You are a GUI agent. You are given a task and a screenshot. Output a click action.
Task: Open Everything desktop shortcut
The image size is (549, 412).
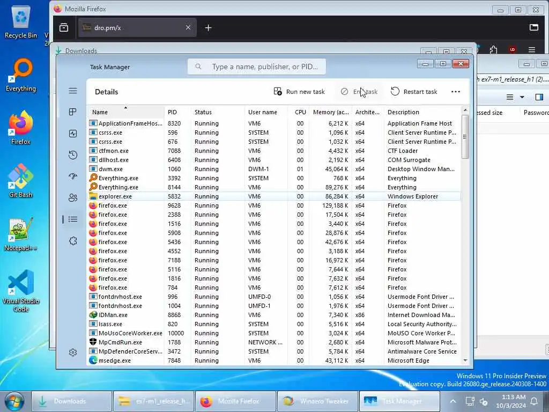(x=21, y=75)
